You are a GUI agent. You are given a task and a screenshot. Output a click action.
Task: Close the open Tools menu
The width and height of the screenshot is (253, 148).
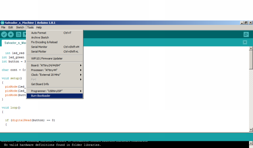coord(30,27)
